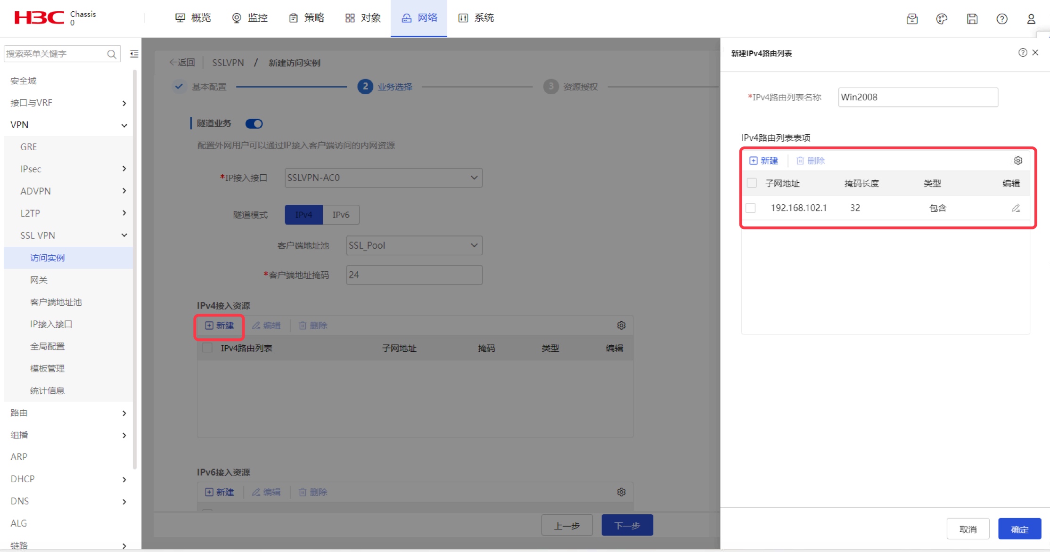This screenshot has height=552, width=1050.
Task: Expand IPsec submenu
Action: point(68,169)
